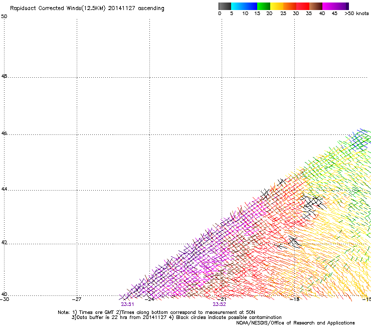
Task: Click the longitude label '-27'
Action: click(77, 299)
